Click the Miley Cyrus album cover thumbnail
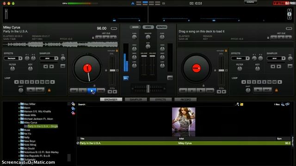This screenshot has height=166, width=296. pyautogui.click(x=184, y=122)
